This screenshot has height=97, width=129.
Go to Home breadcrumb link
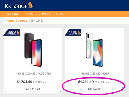(10, 21)
